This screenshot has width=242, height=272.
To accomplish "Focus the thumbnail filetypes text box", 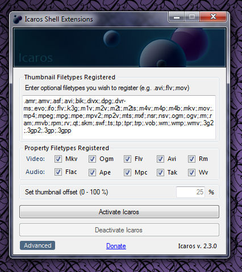I will click(x=119, y=117).
